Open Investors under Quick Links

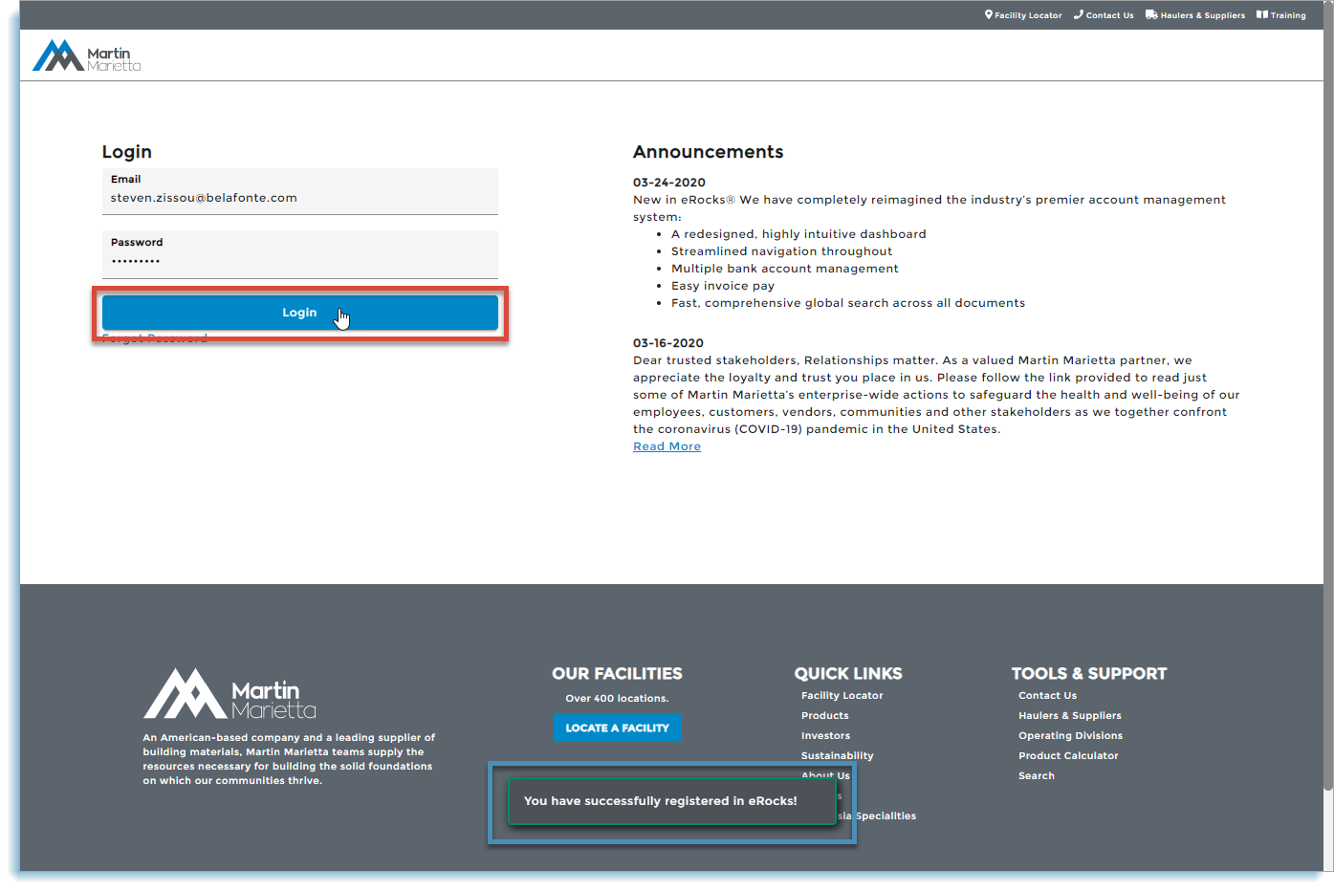825,736
